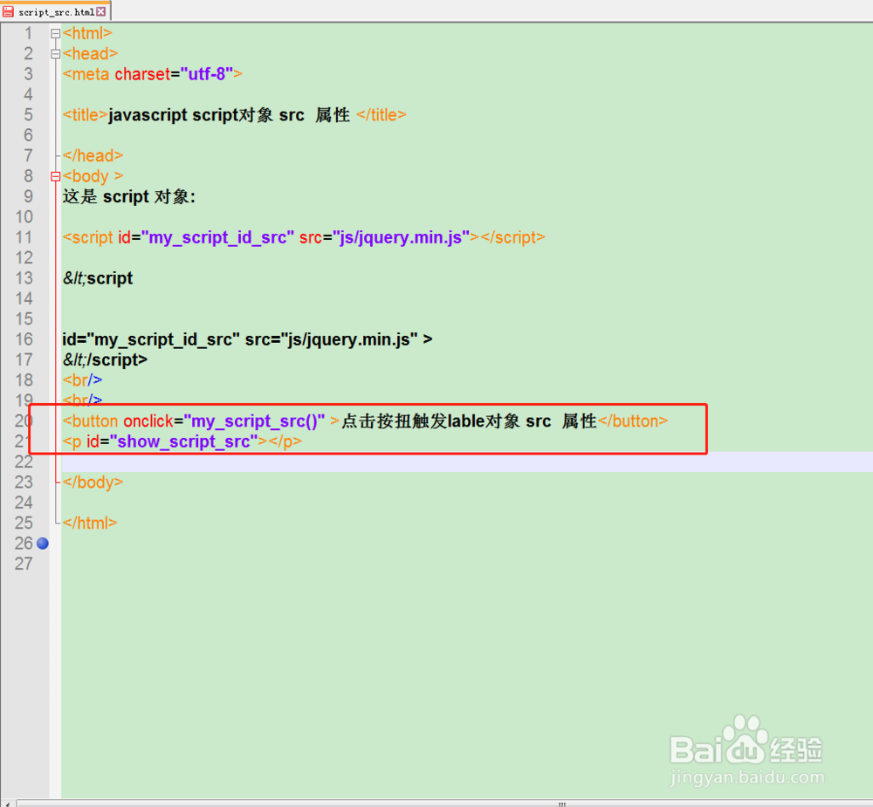
Task: Click line number 22 in margin
Action: point(24,462)
